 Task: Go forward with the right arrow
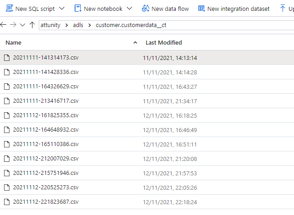click(14, 25)
